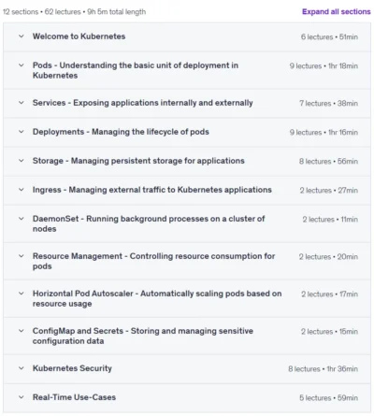
Task: Toggle chevron for Storage section
Action: 22,161
